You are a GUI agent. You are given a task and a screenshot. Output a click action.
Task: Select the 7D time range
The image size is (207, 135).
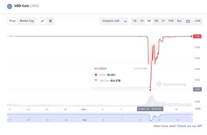click(x=142, y=21)
